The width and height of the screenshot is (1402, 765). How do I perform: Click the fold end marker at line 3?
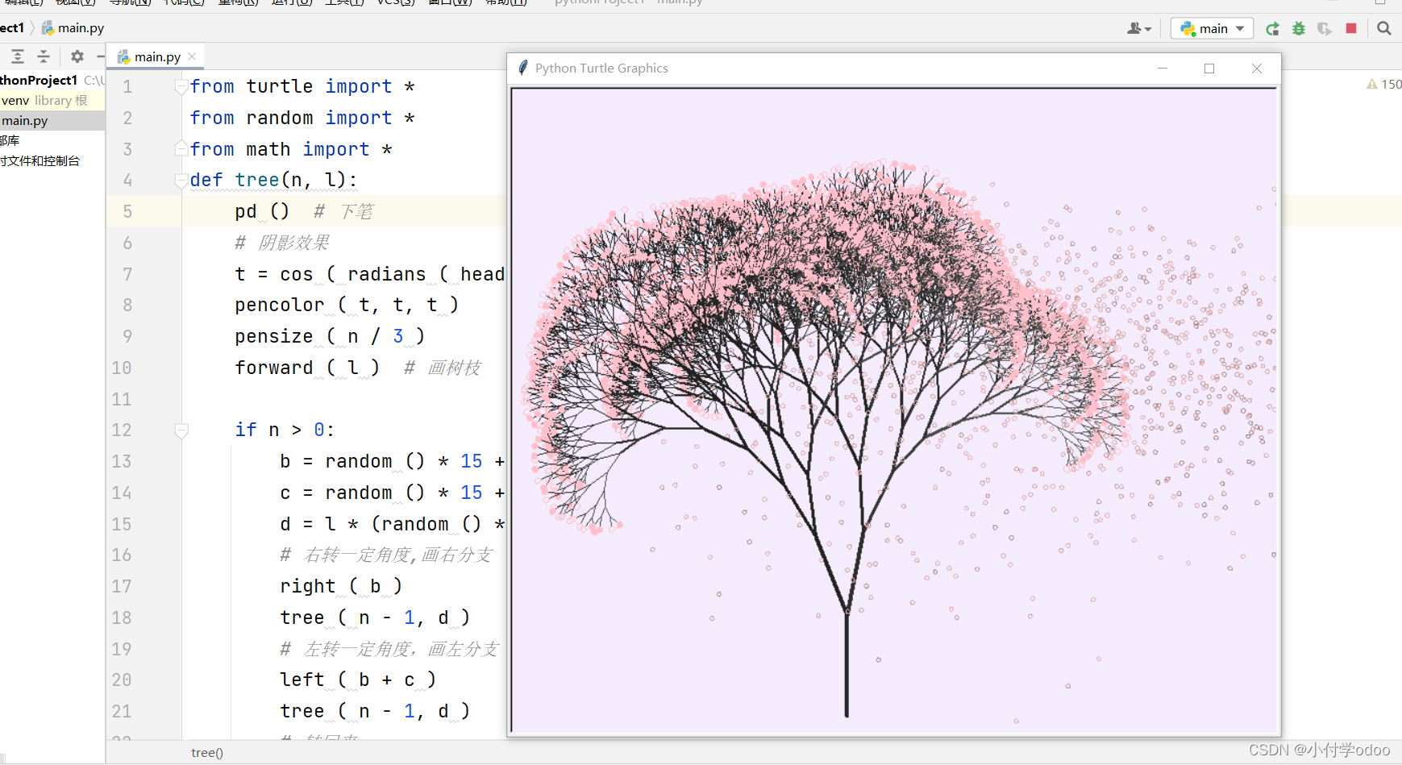(181, 148)
